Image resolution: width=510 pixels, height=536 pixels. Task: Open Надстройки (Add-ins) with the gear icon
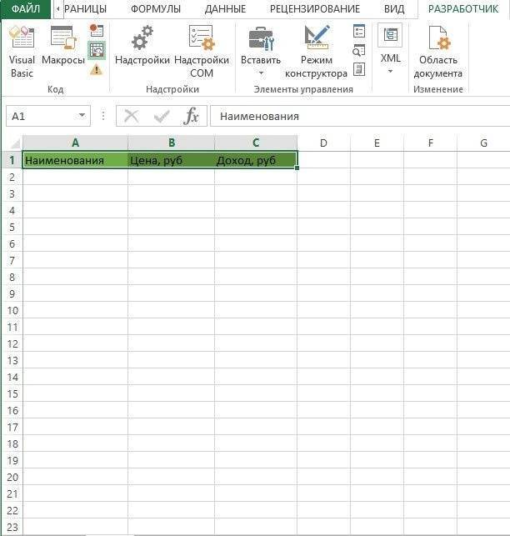point(142,51)
